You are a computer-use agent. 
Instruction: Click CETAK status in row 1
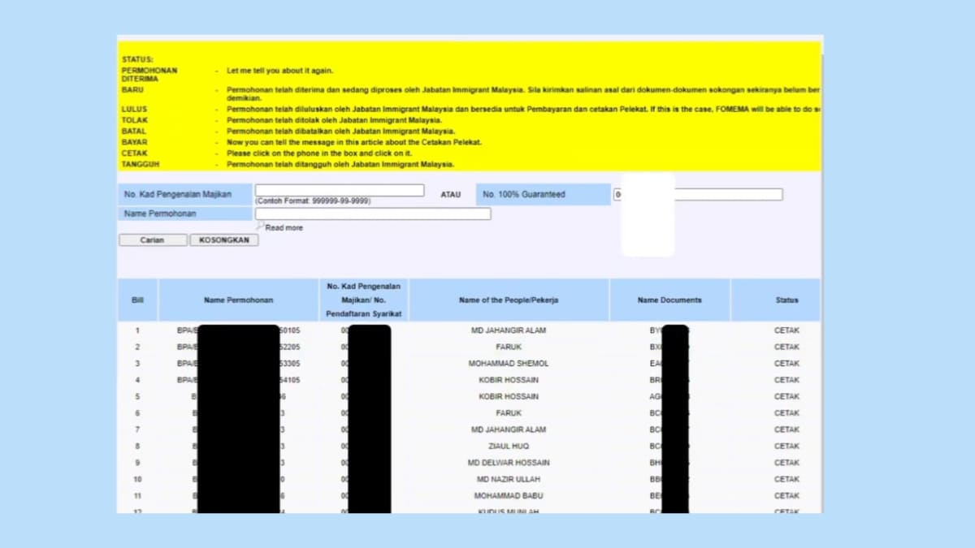point(786,330)
